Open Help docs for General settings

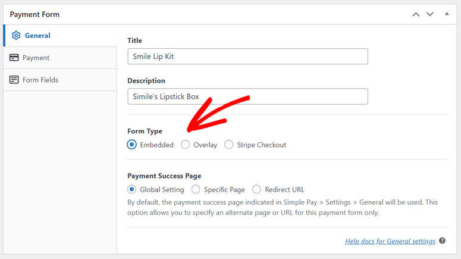coord(390,241)
